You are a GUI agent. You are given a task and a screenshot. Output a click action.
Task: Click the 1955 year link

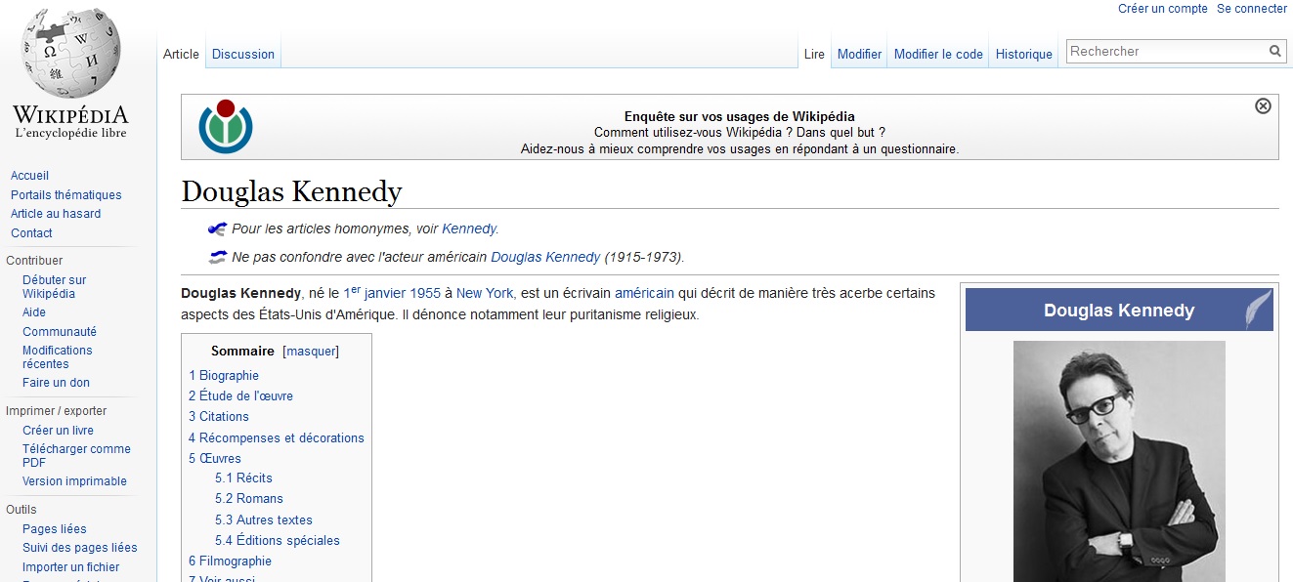click(x=424, y=293)
